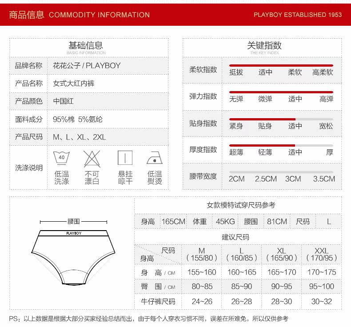Viewport: 351px width, 327px height.
Task: Click the 基础信息 section heading
Action: [x=86, y=45]
